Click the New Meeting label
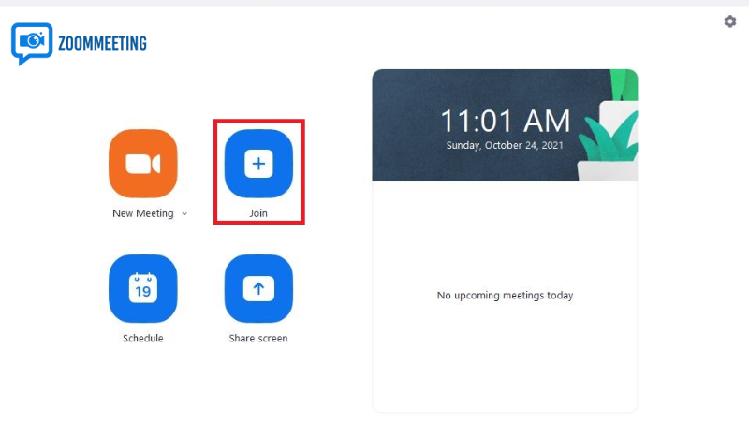This screenshot has width=749, height=421. pos(143,213)
